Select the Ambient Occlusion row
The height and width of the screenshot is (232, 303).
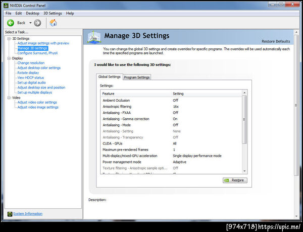(x=171, y=101)
